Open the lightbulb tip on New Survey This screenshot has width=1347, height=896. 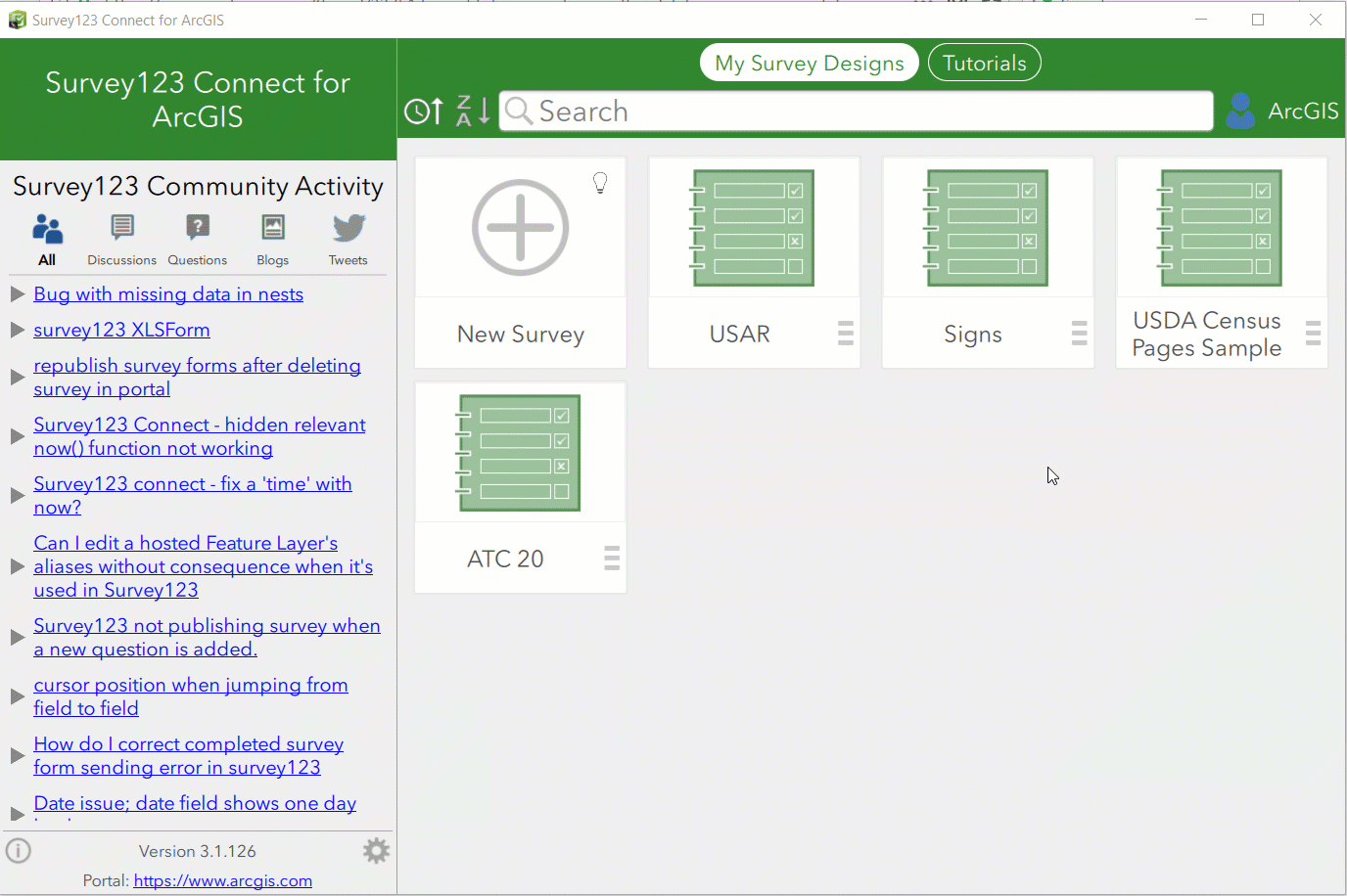[x=600, y=183]
